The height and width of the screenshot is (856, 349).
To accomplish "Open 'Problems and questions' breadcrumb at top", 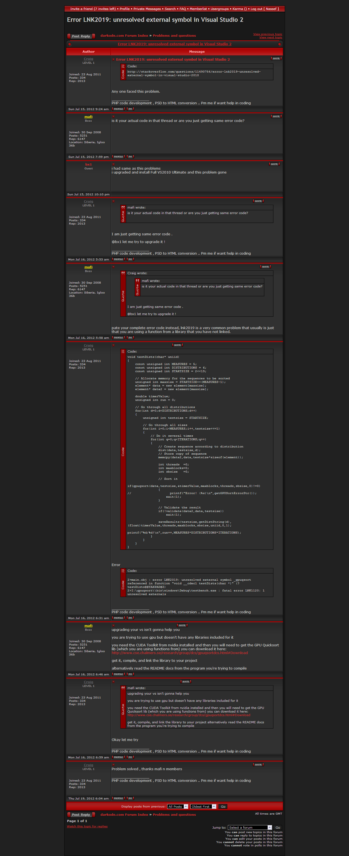I will pos(174,36).
